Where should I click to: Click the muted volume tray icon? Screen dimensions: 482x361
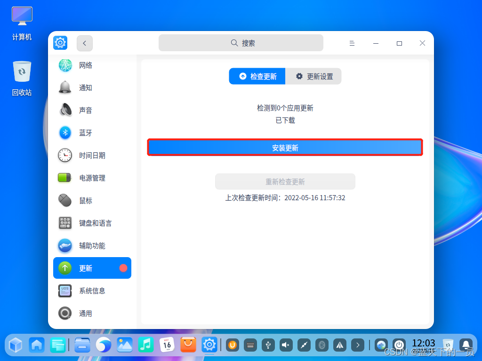[x=286, y=345]
